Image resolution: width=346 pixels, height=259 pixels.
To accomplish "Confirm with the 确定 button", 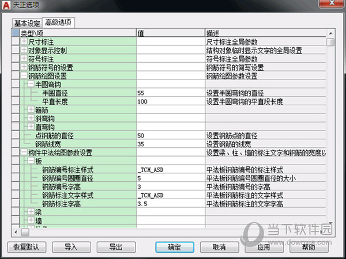I will pos(175,247).
